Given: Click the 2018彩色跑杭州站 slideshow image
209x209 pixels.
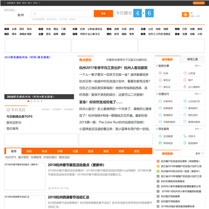Looking at the screenshot, I should click(39, 77).
